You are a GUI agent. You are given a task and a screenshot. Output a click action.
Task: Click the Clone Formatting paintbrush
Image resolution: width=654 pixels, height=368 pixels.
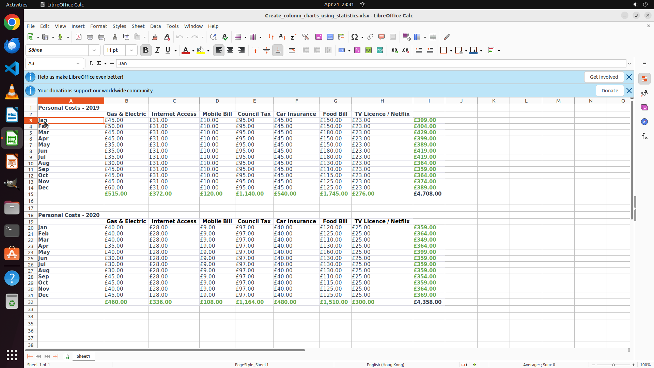pyautogui.click(x=155, y=37)
